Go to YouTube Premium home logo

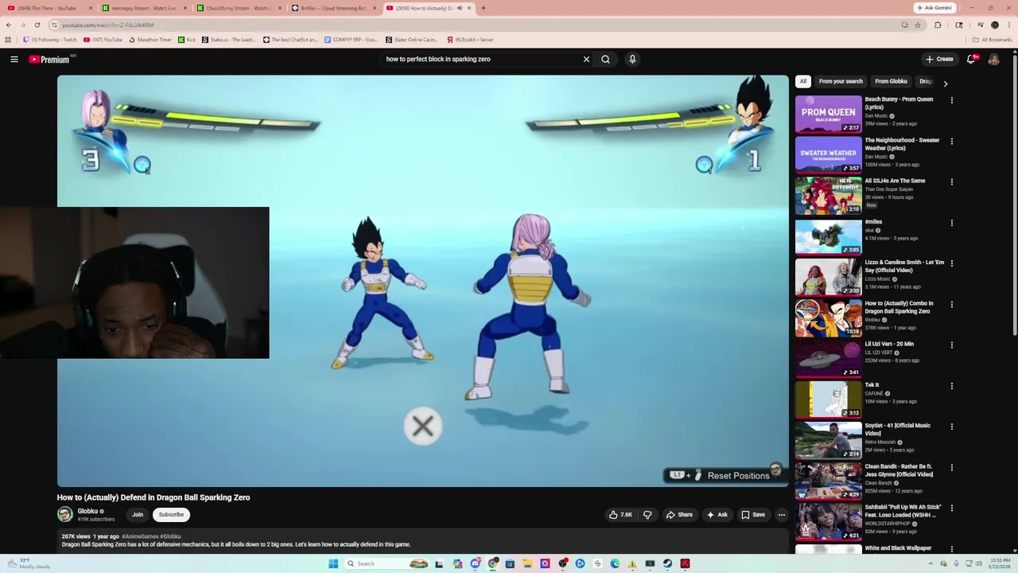[49, 59]
